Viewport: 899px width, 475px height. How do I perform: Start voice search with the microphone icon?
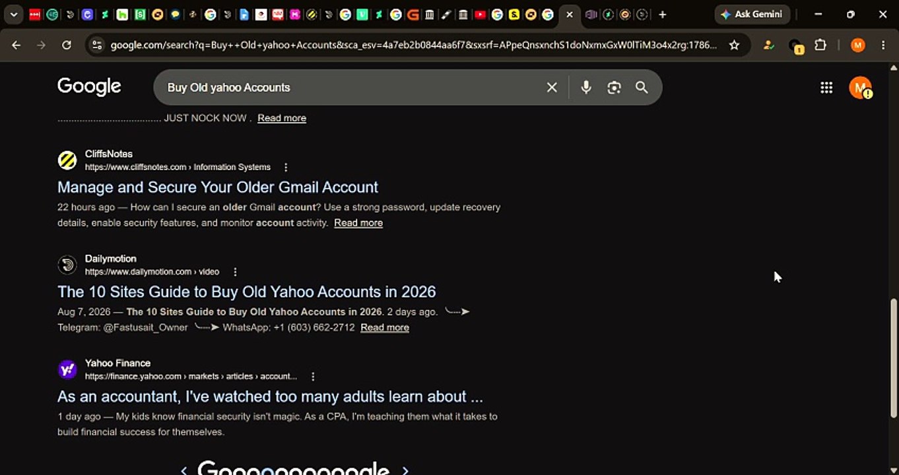(x=586, y=87)
